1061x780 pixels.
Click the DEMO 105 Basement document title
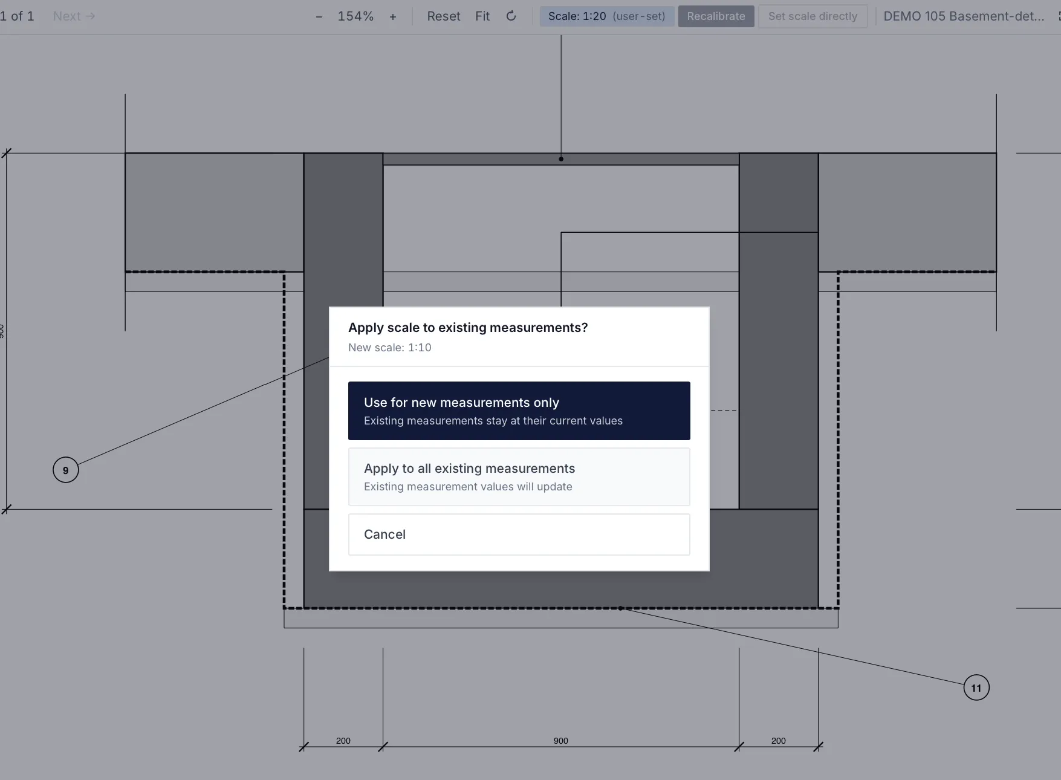pos(964,16)
